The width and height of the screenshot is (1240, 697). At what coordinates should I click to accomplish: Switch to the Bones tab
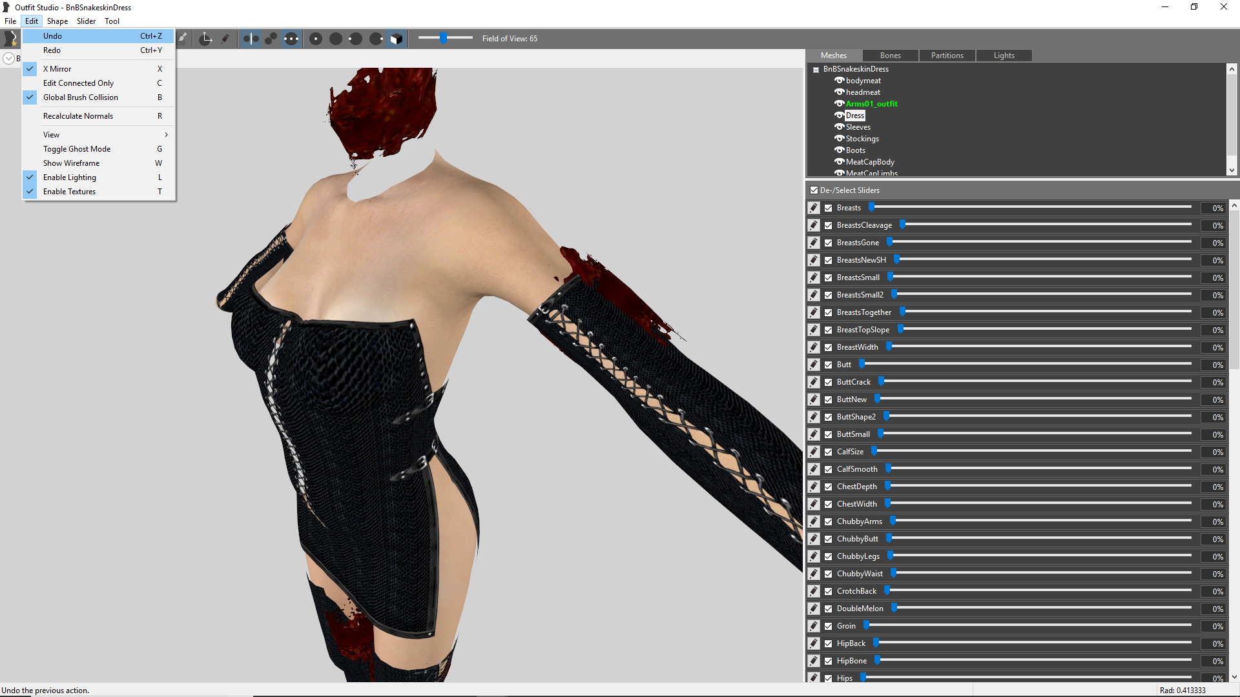[x=890, y=56]
